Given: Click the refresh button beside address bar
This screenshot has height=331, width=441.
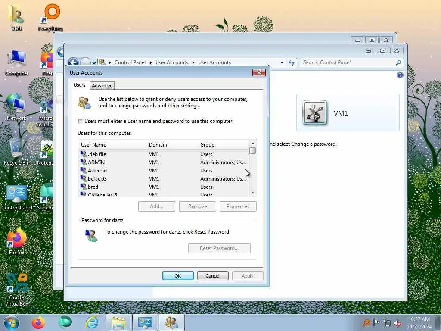Looking at the screenshot, I should click(x=292, y=62).
